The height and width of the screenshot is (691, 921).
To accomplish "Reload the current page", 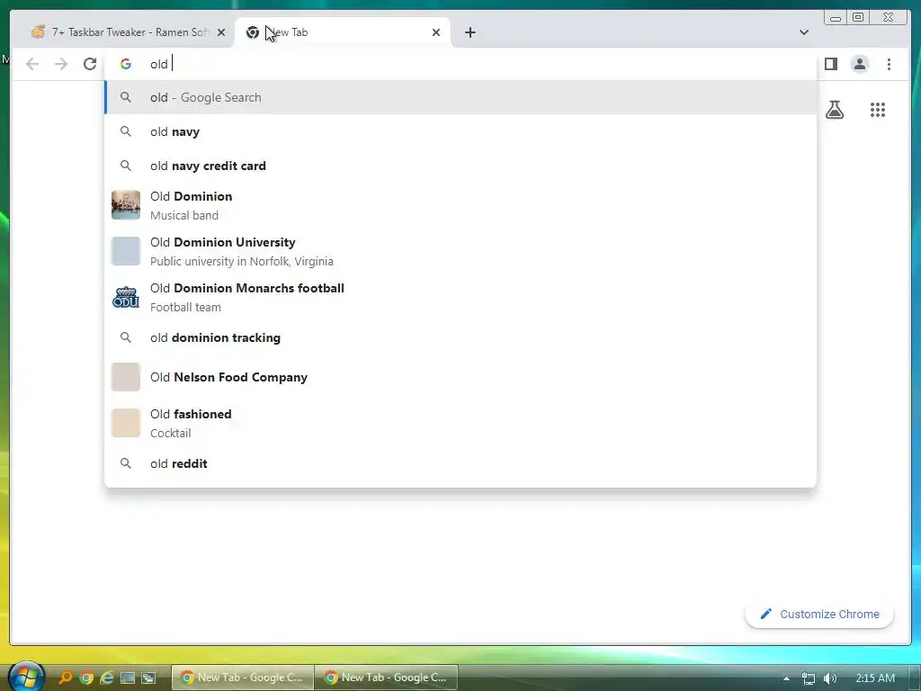I will pos(90,64).
